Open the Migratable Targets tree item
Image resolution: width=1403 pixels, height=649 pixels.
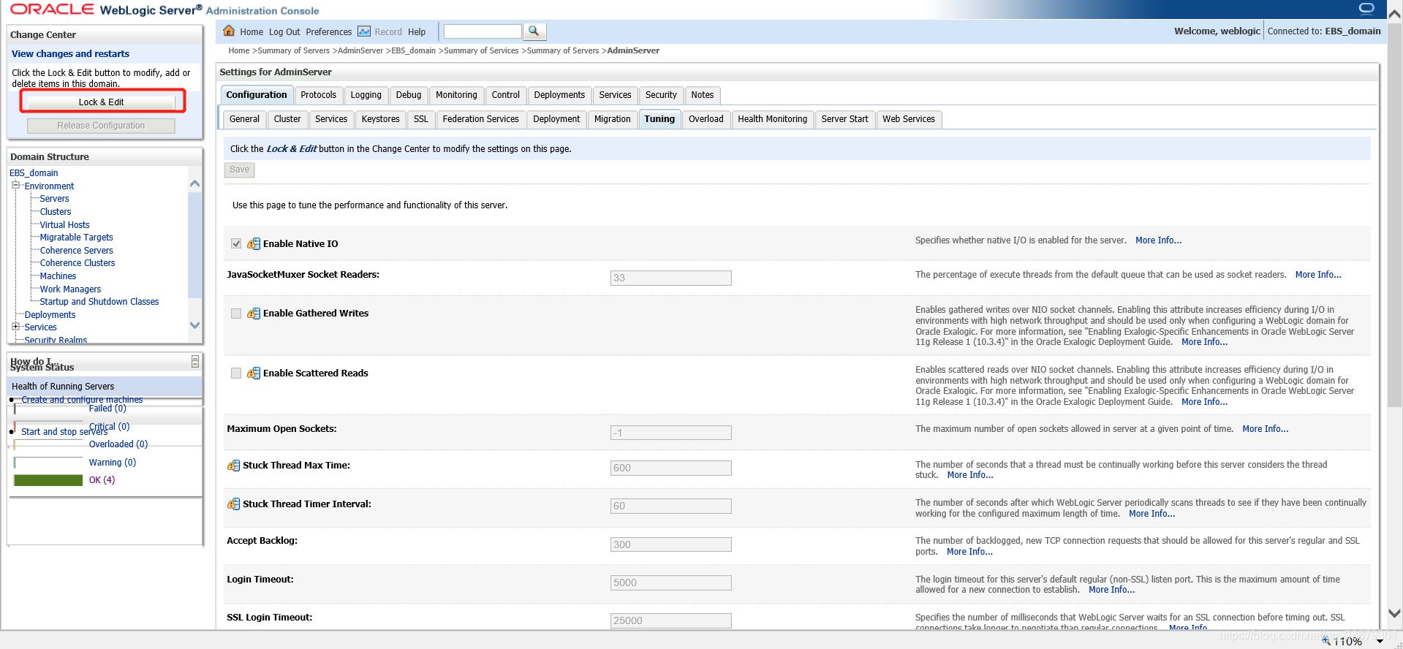point(76,238)
